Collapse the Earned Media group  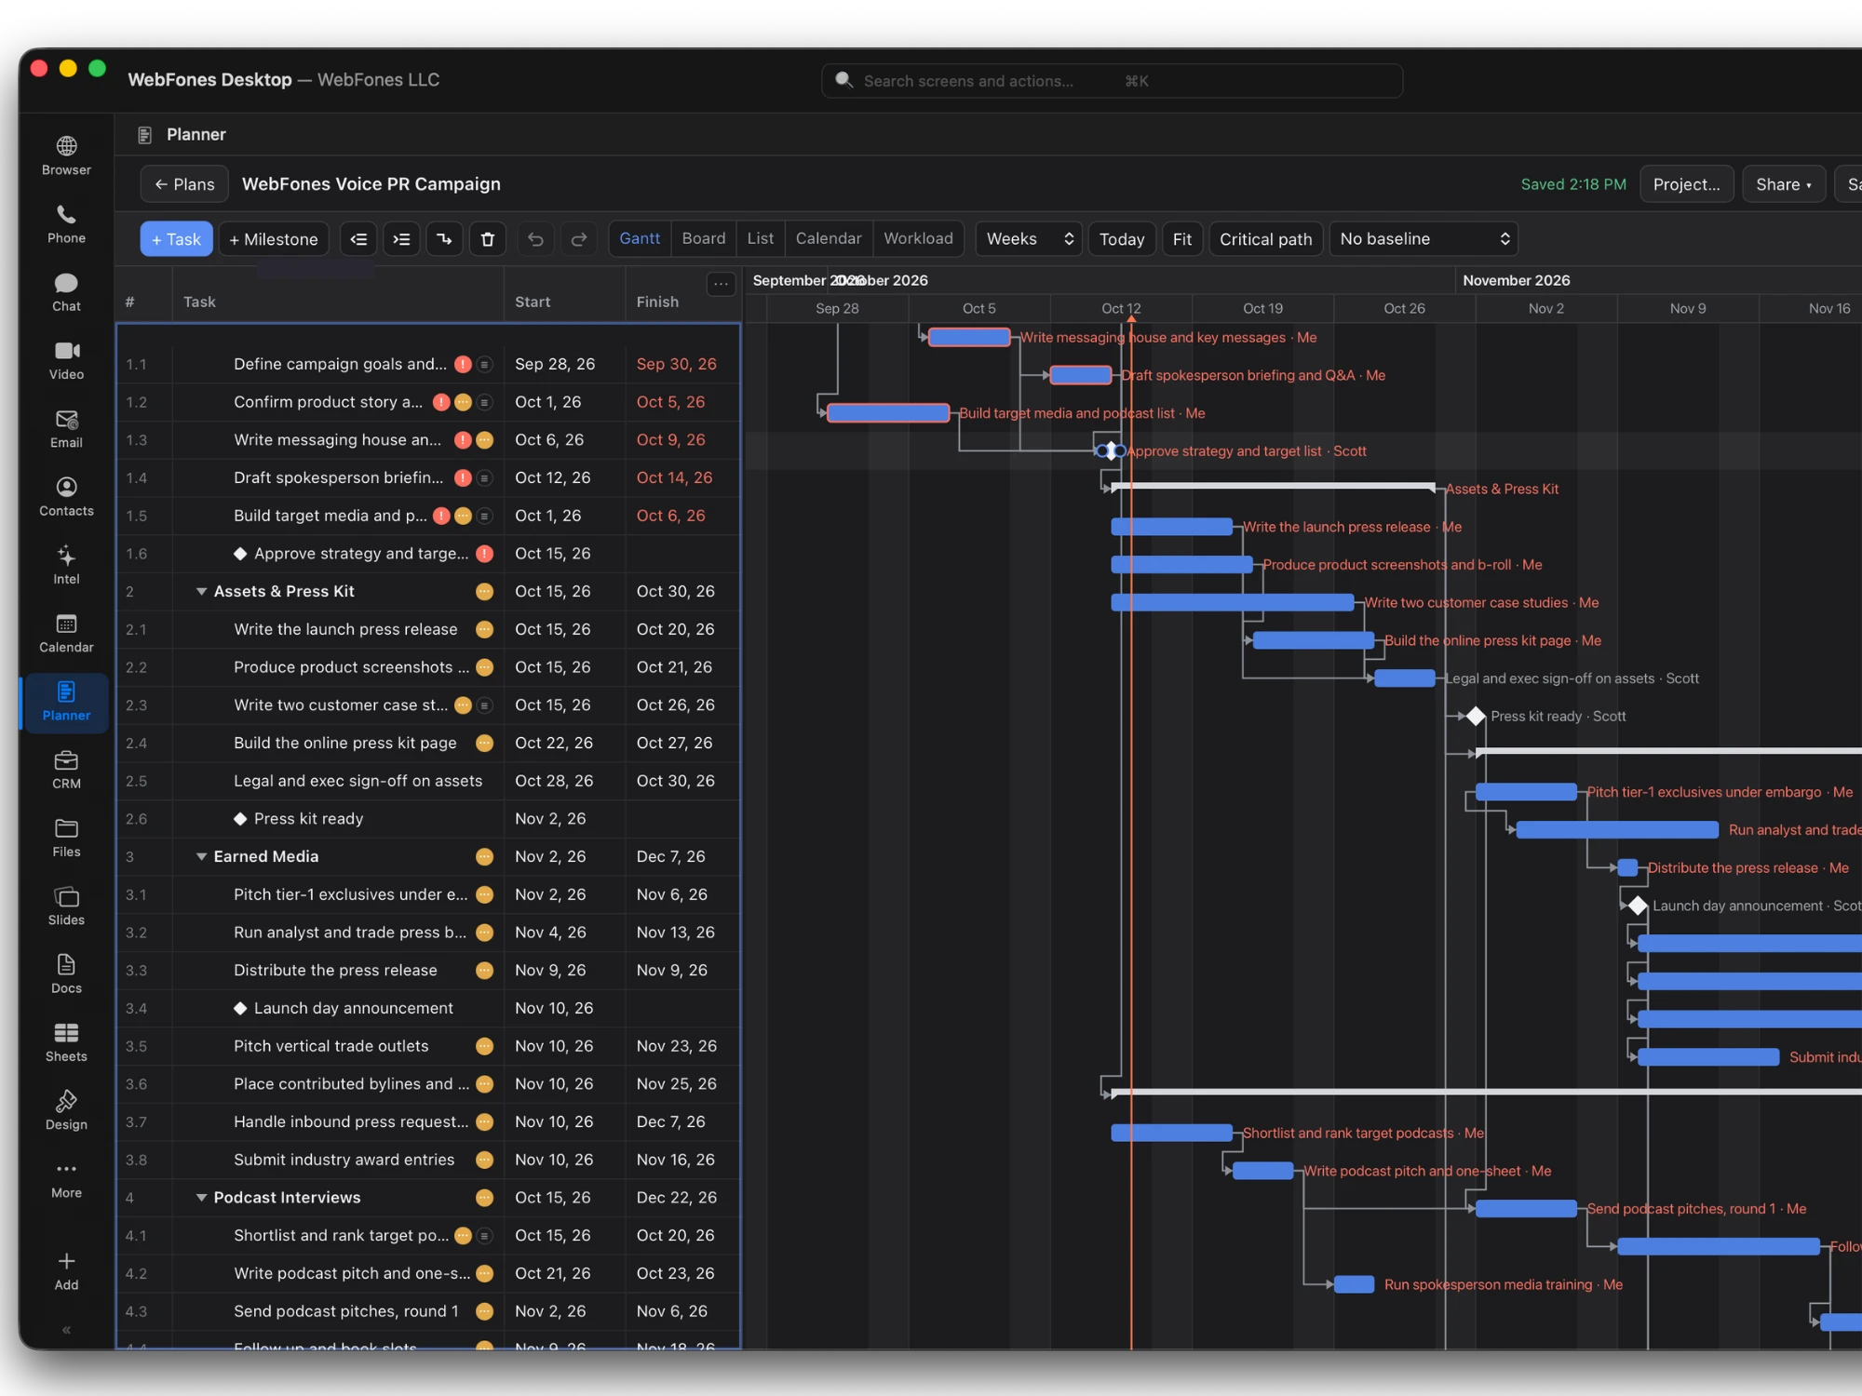click(201, 857)
